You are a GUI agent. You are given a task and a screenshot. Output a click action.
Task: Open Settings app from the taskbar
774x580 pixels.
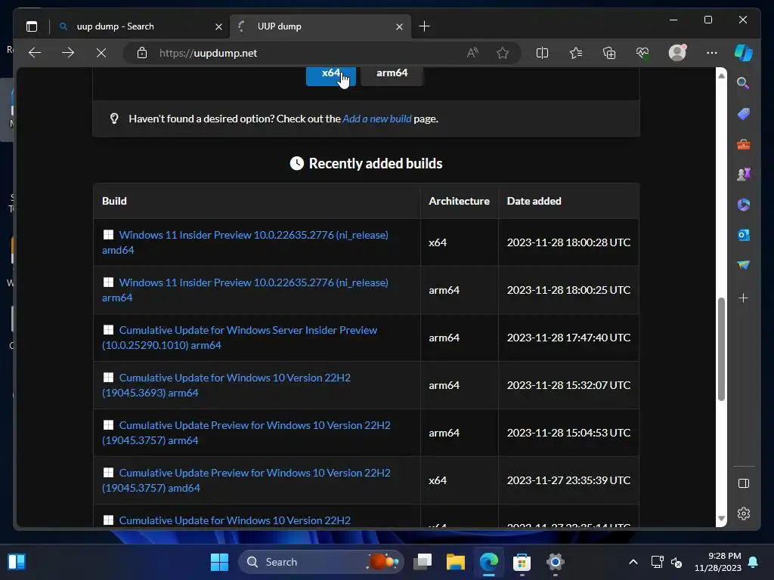click(556, 562)
